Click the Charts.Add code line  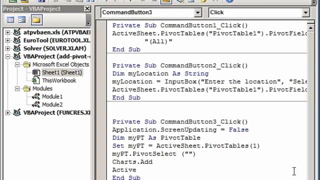point(132,162)
